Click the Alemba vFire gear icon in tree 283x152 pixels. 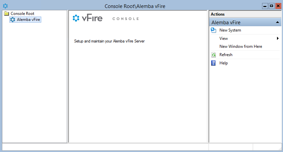[13, 20]
